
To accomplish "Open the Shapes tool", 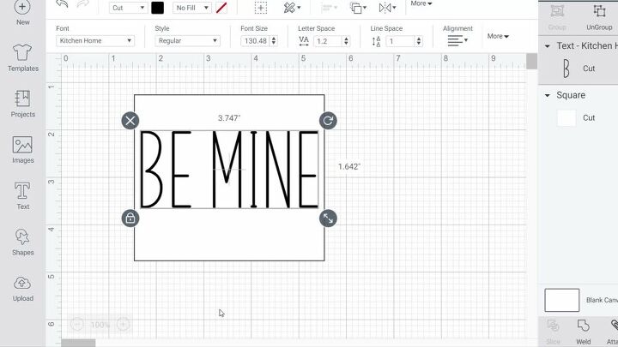I will 22,242.
